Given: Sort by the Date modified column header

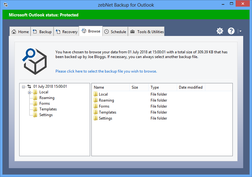Looking at the screenshot, I should click(x=191, y=87).
